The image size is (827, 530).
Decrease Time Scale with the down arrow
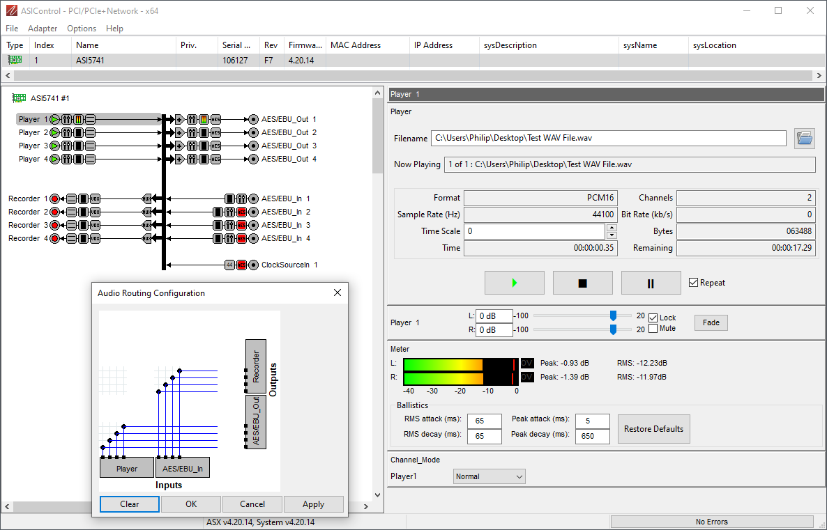pos(612,235)
